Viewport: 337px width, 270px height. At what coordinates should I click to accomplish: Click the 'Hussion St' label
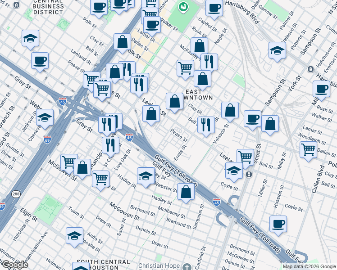tap(279, 196)
